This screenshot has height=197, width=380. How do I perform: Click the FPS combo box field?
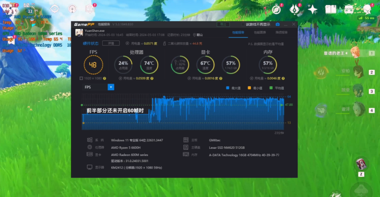pos(98,87)
